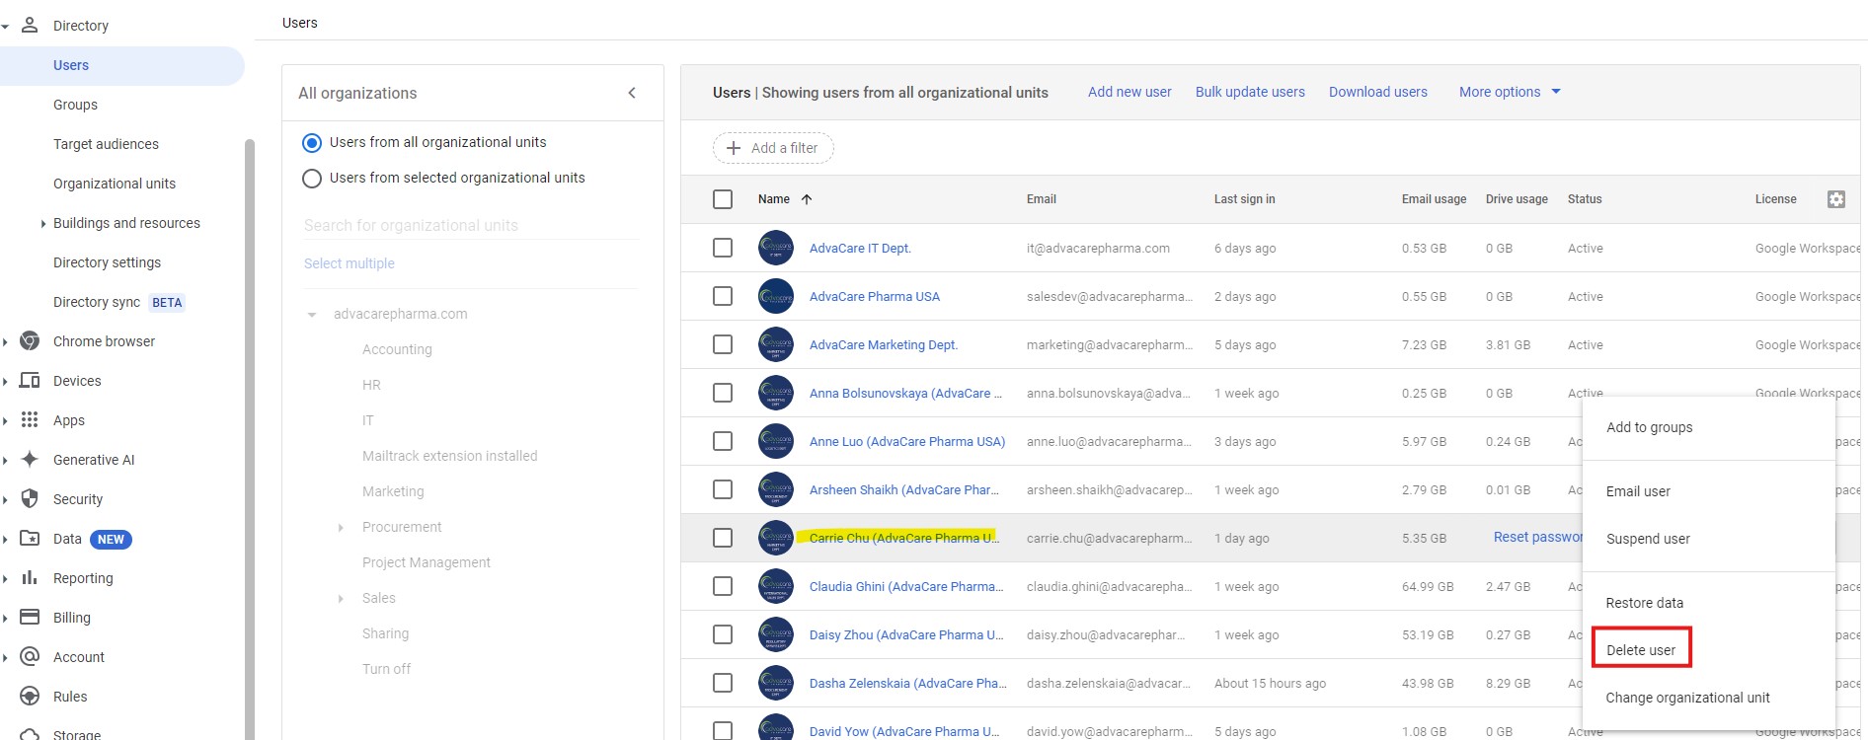
Task: Tick the select-all users checkbox
Action: [723, 199]
